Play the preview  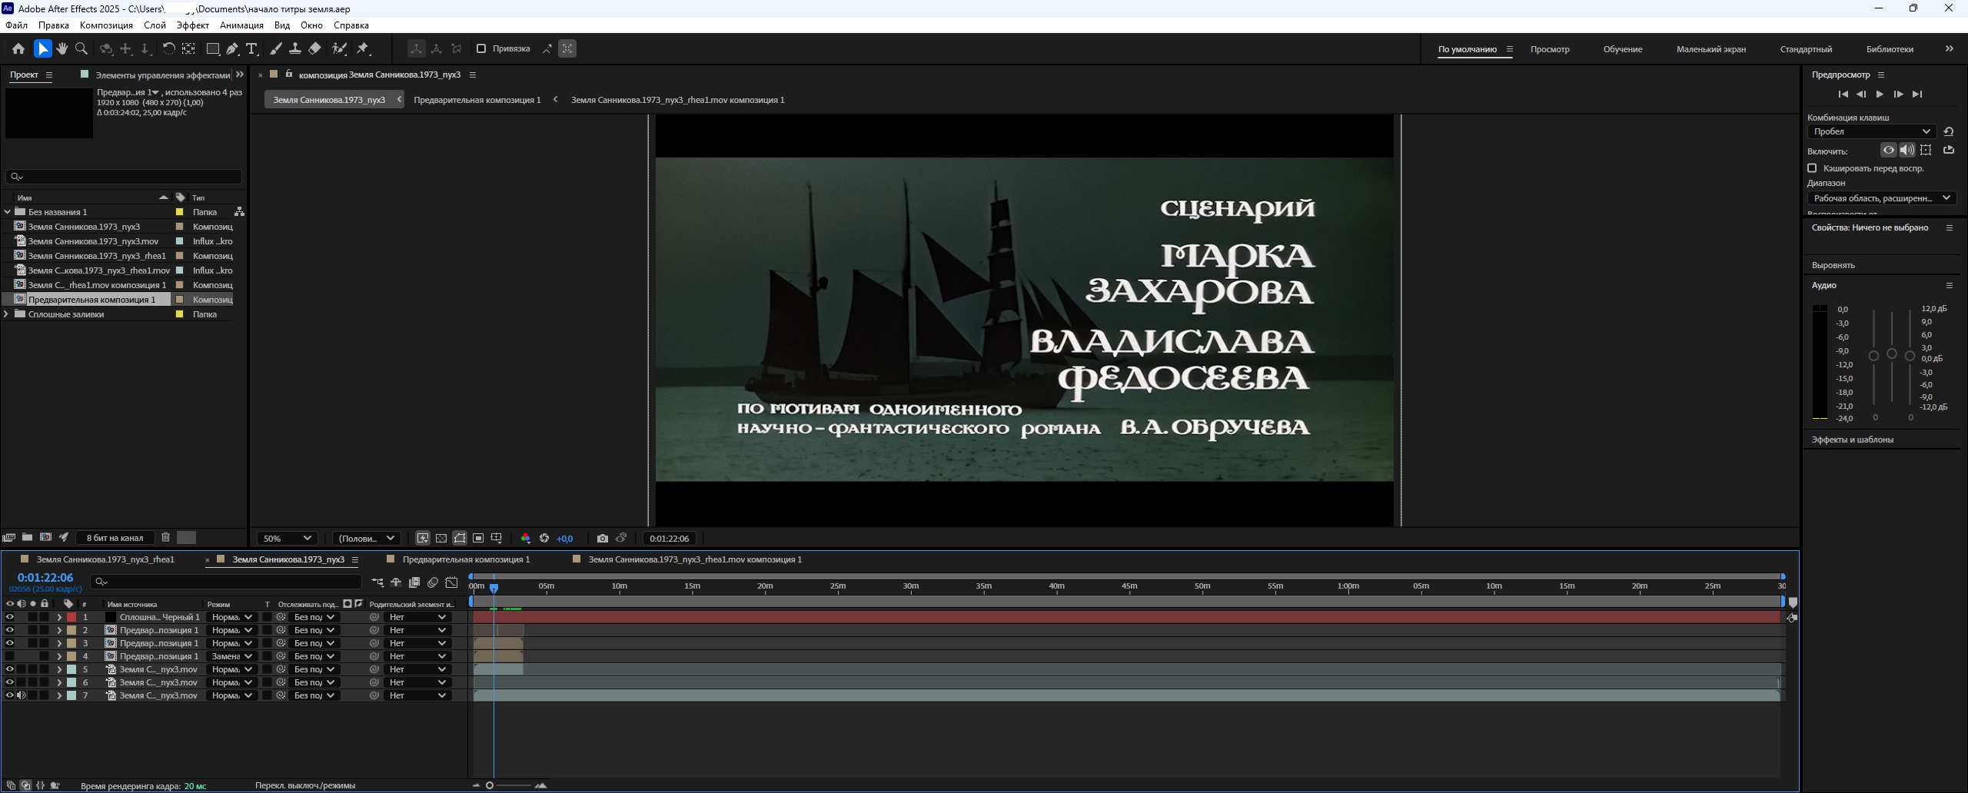click(x=1880, y=94)
